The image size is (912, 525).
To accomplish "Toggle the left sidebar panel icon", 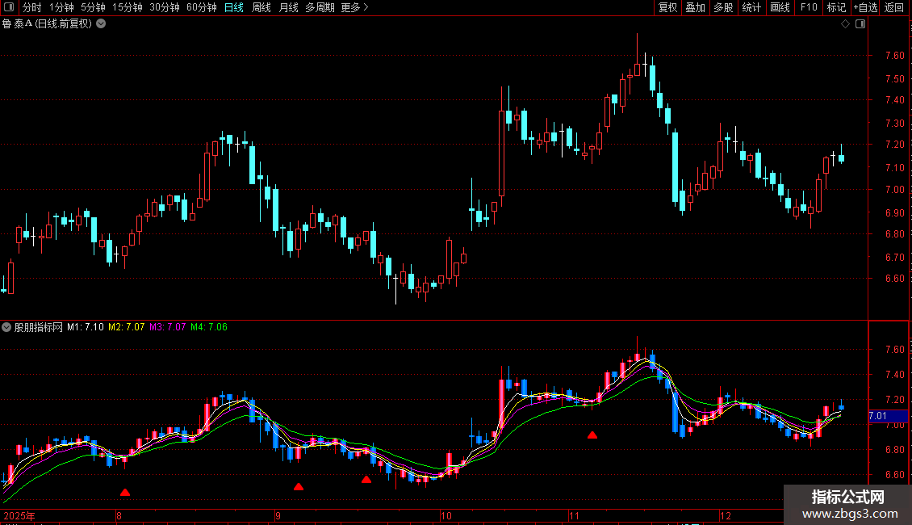I will pyautogui.click(x=9, y=7).
